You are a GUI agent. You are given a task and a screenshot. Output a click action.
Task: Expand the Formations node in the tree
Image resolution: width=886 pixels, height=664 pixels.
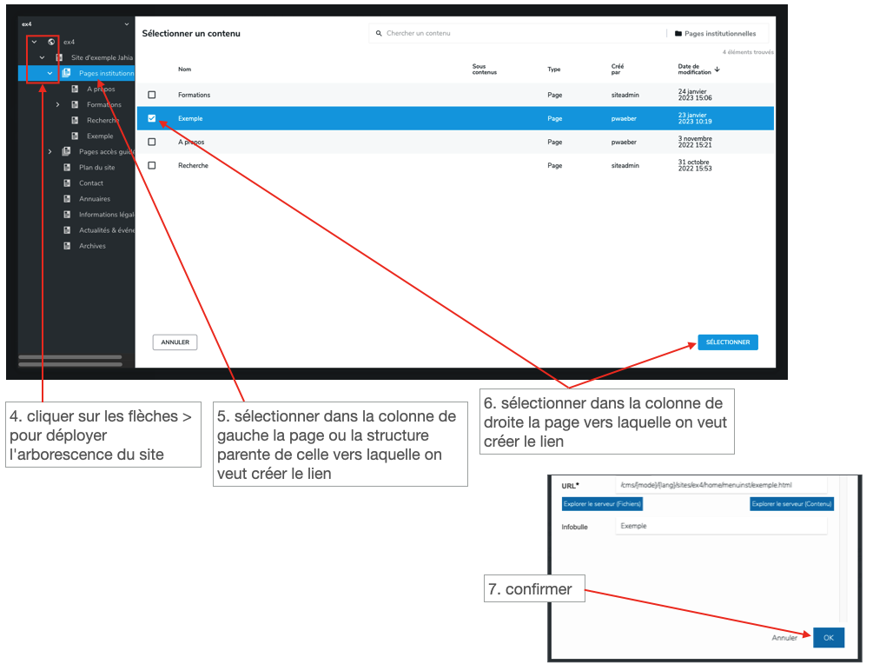pos(57,105)
